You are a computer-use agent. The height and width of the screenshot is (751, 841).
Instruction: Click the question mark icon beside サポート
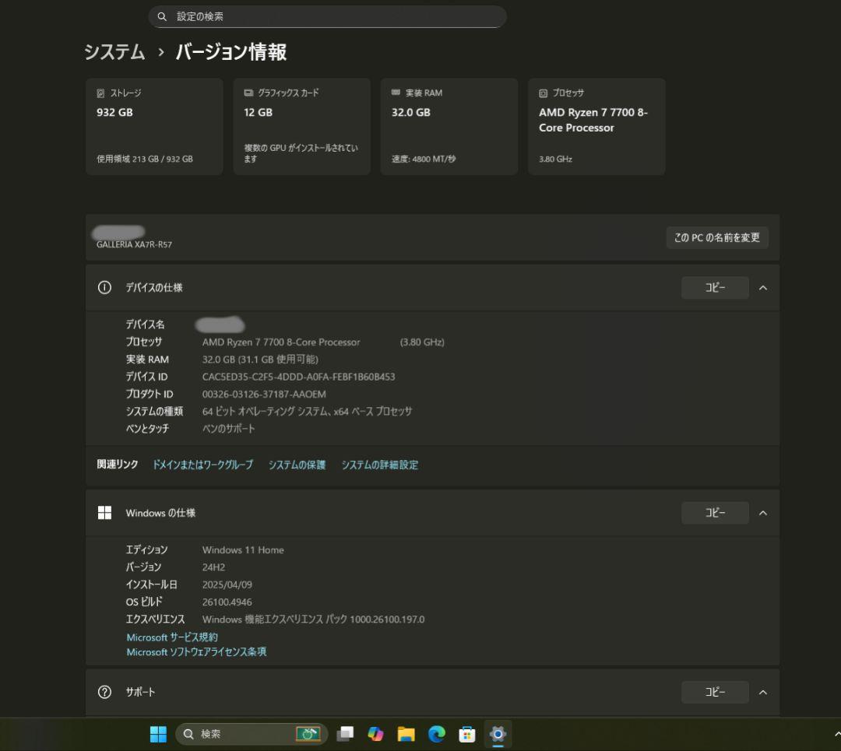click(x=104, y=692)
